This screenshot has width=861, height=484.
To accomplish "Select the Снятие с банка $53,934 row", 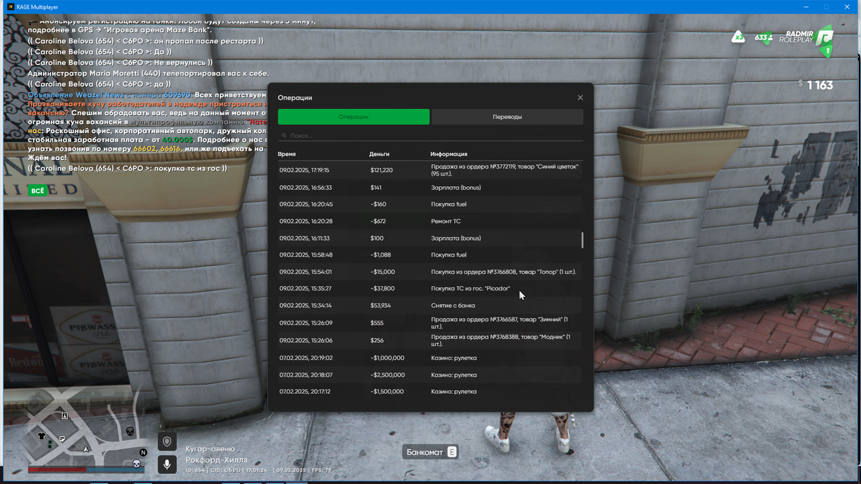I will click(430, 305).
